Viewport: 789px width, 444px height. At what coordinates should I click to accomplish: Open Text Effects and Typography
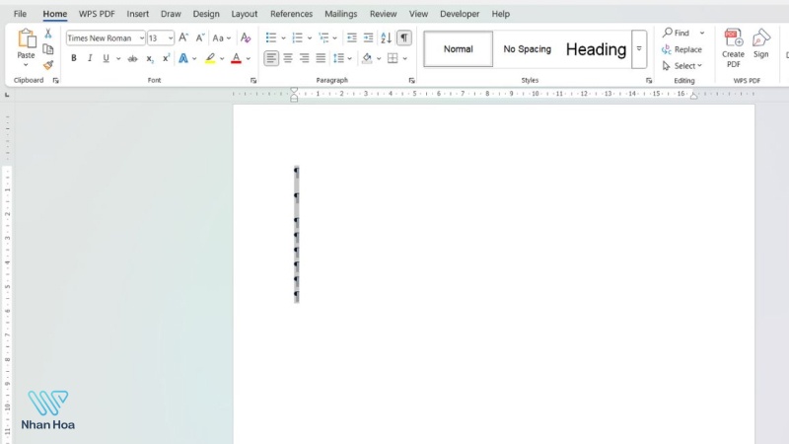[x=183, y=58]
